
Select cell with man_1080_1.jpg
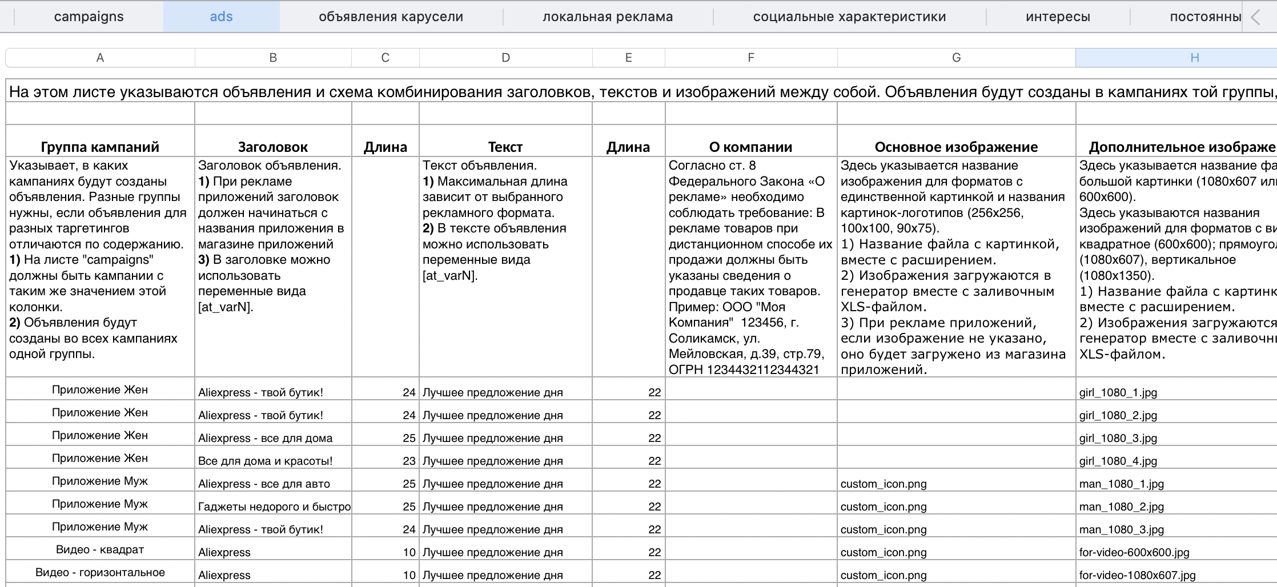click(x=1176, y=480)
